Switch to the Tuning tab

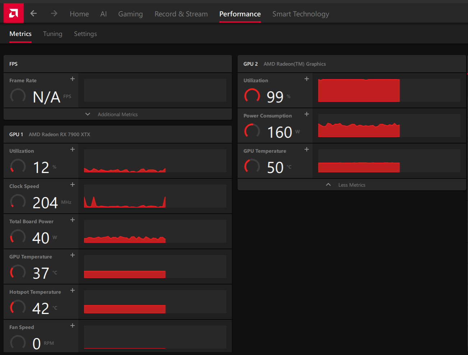[x=52, y=34]
